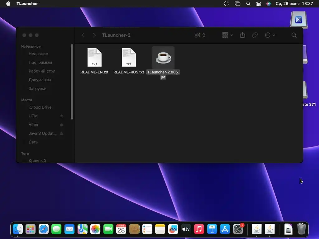
Task: Open Рабочий стол in Finder sidebar
Action: (42, 71)
